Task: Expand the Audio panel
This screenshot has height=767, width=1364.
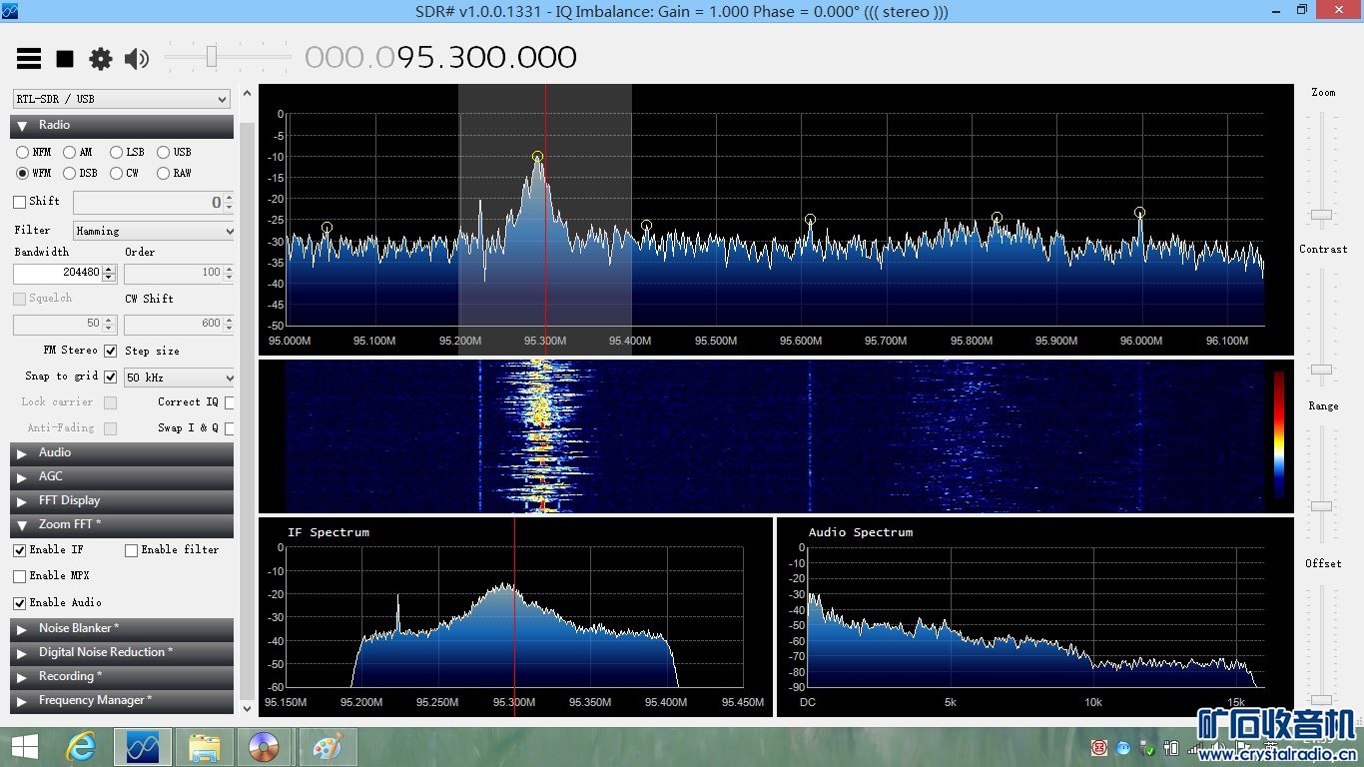Action: (122, 453)
